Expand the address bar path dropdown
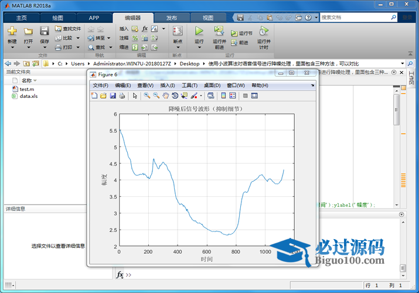 pos(402,63)
